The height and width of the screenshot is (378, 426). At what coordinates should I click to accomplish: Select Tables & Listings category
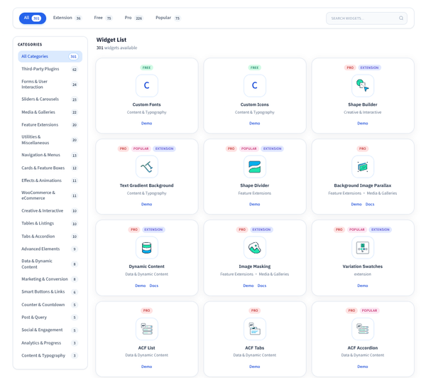click(50, 224)
